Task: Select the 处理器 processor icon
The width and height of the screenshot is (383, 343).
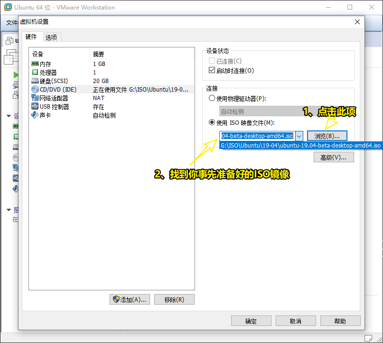Action: [x=35, y=72]
